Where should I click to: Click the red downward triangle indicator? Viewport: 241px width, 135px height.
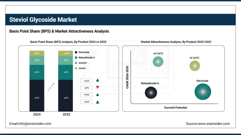[98, 87]
